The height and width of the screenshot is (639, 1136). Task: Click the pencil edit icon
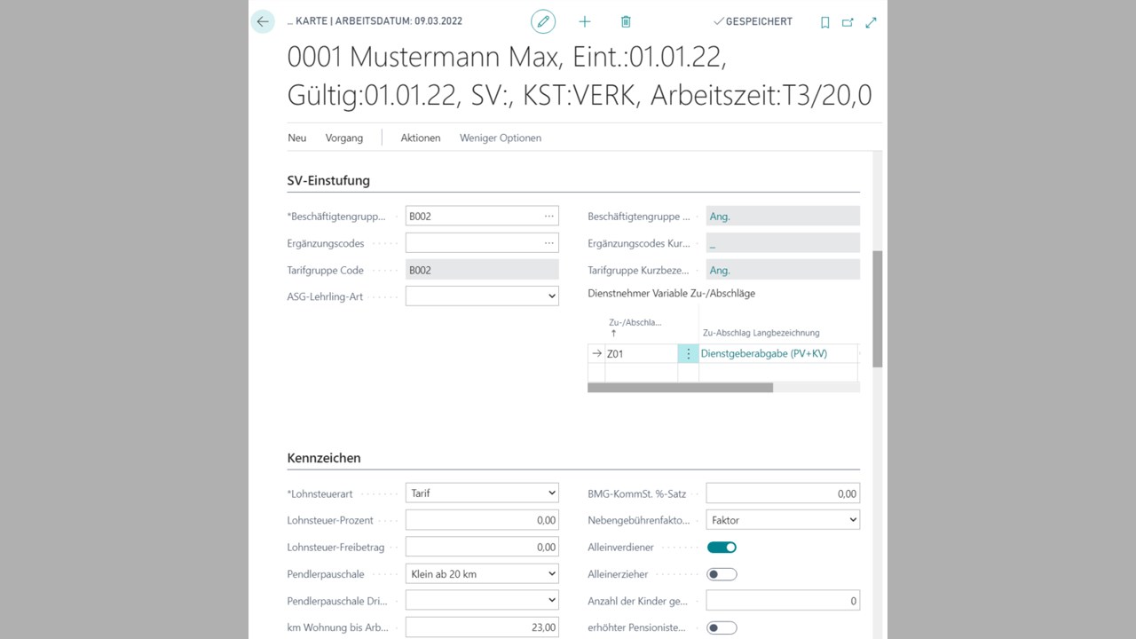543,21
